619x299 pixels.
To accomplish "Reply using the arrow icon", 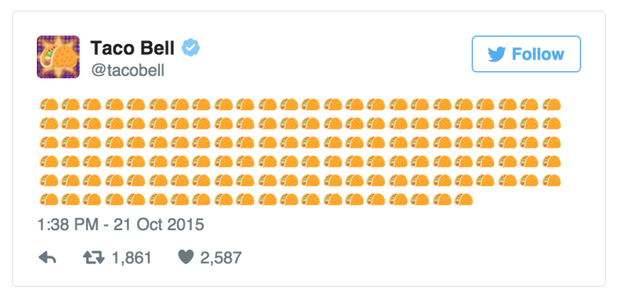I will pos(47,258).
